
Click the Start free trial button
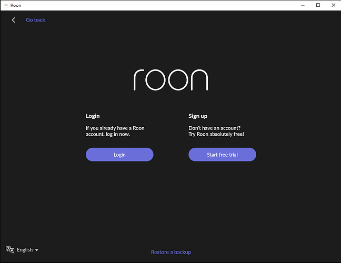click(x=222, y=155)
